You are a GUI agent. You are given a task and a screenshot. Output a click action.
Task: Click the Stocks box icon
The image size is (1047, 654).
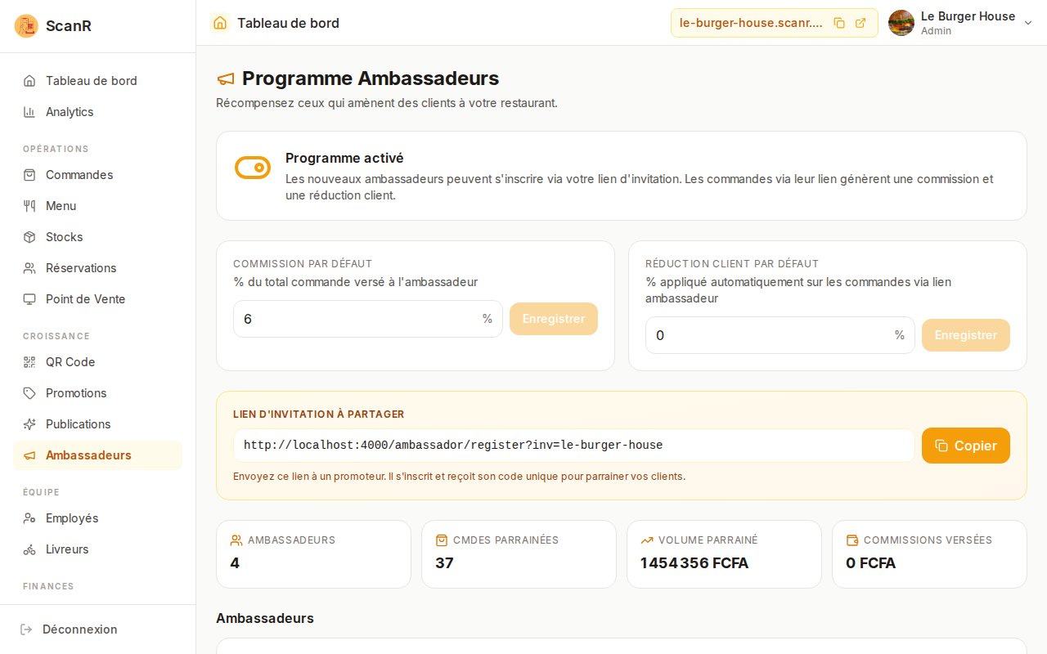pyautogui.click(x=29, y=237)
